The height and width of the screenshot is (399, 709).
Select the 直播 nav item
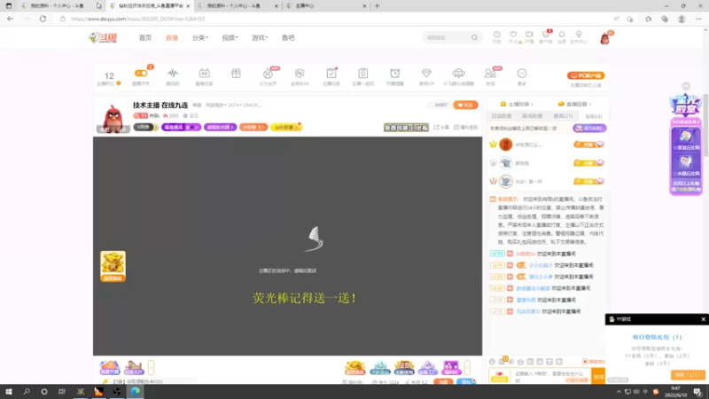coord(172,37)
